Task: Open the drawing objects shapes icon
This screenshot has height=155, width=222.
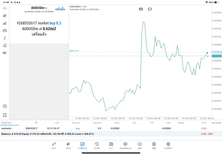Action: (x=5, y=45)
